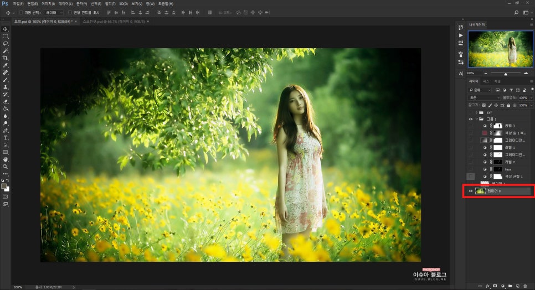
Task: Select the Brush tool
Action: tap(5, 80)
